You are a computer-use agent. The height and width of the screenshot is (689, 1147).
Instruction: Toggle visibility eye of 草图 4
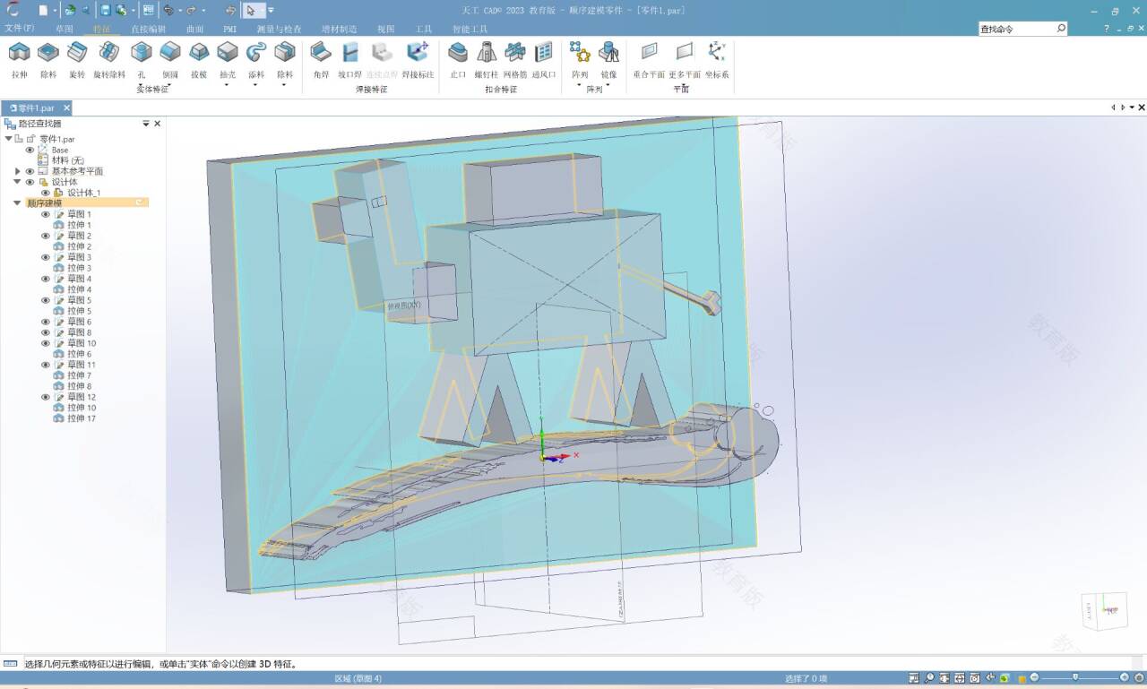[x=46, y=279]
